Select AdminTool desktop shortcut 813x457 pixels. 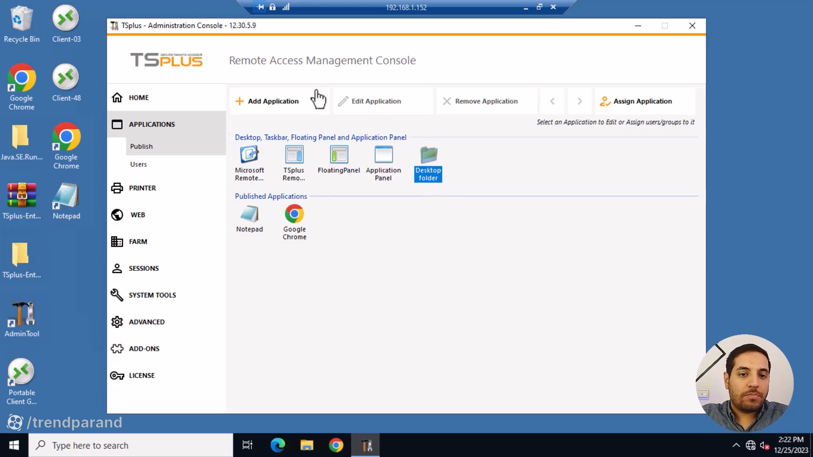(x=22, y=319)
